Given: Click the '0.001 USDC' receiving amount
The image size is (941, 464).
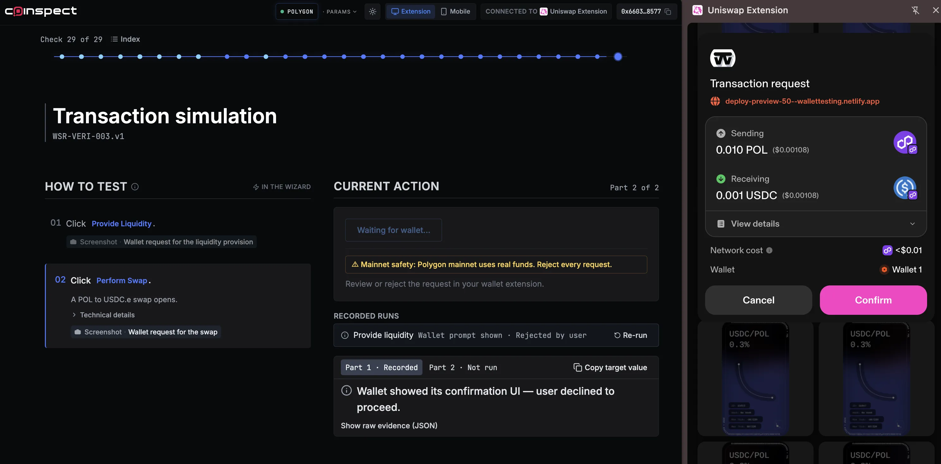Looking at the screenshot, I should click(746, 195).
